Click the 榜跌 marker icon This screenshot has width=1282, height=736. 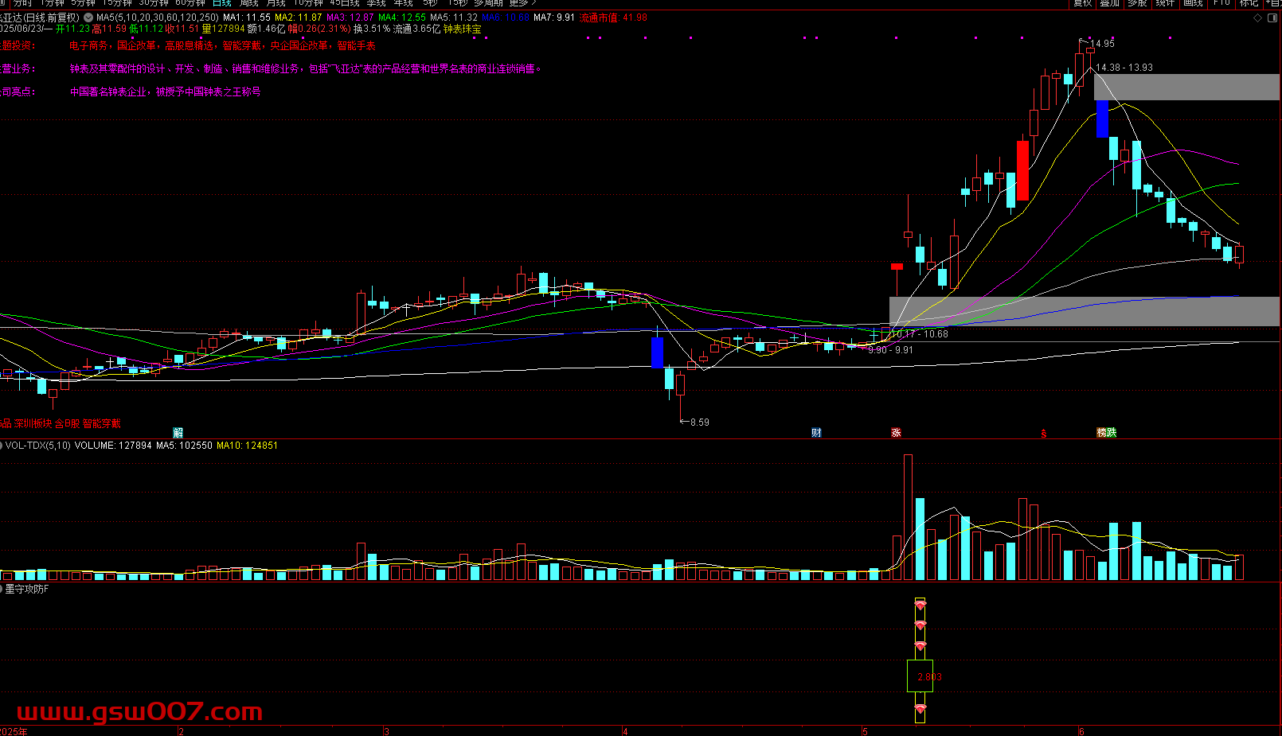pos(1106,433)
